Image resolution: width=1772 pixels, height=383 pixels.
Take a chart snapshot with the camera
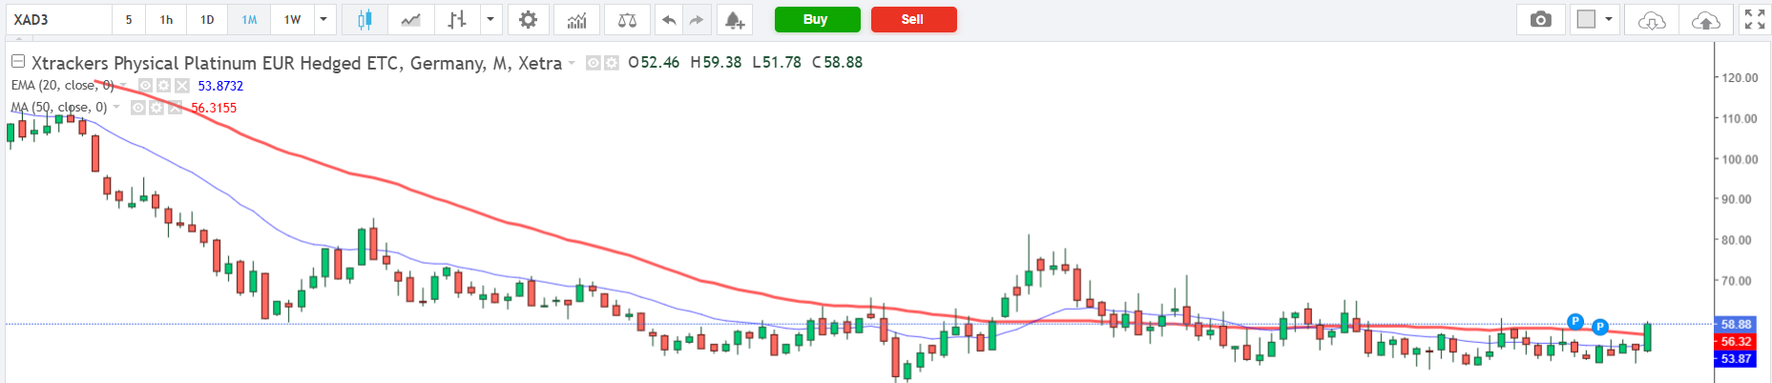(x=1540, y=20)
